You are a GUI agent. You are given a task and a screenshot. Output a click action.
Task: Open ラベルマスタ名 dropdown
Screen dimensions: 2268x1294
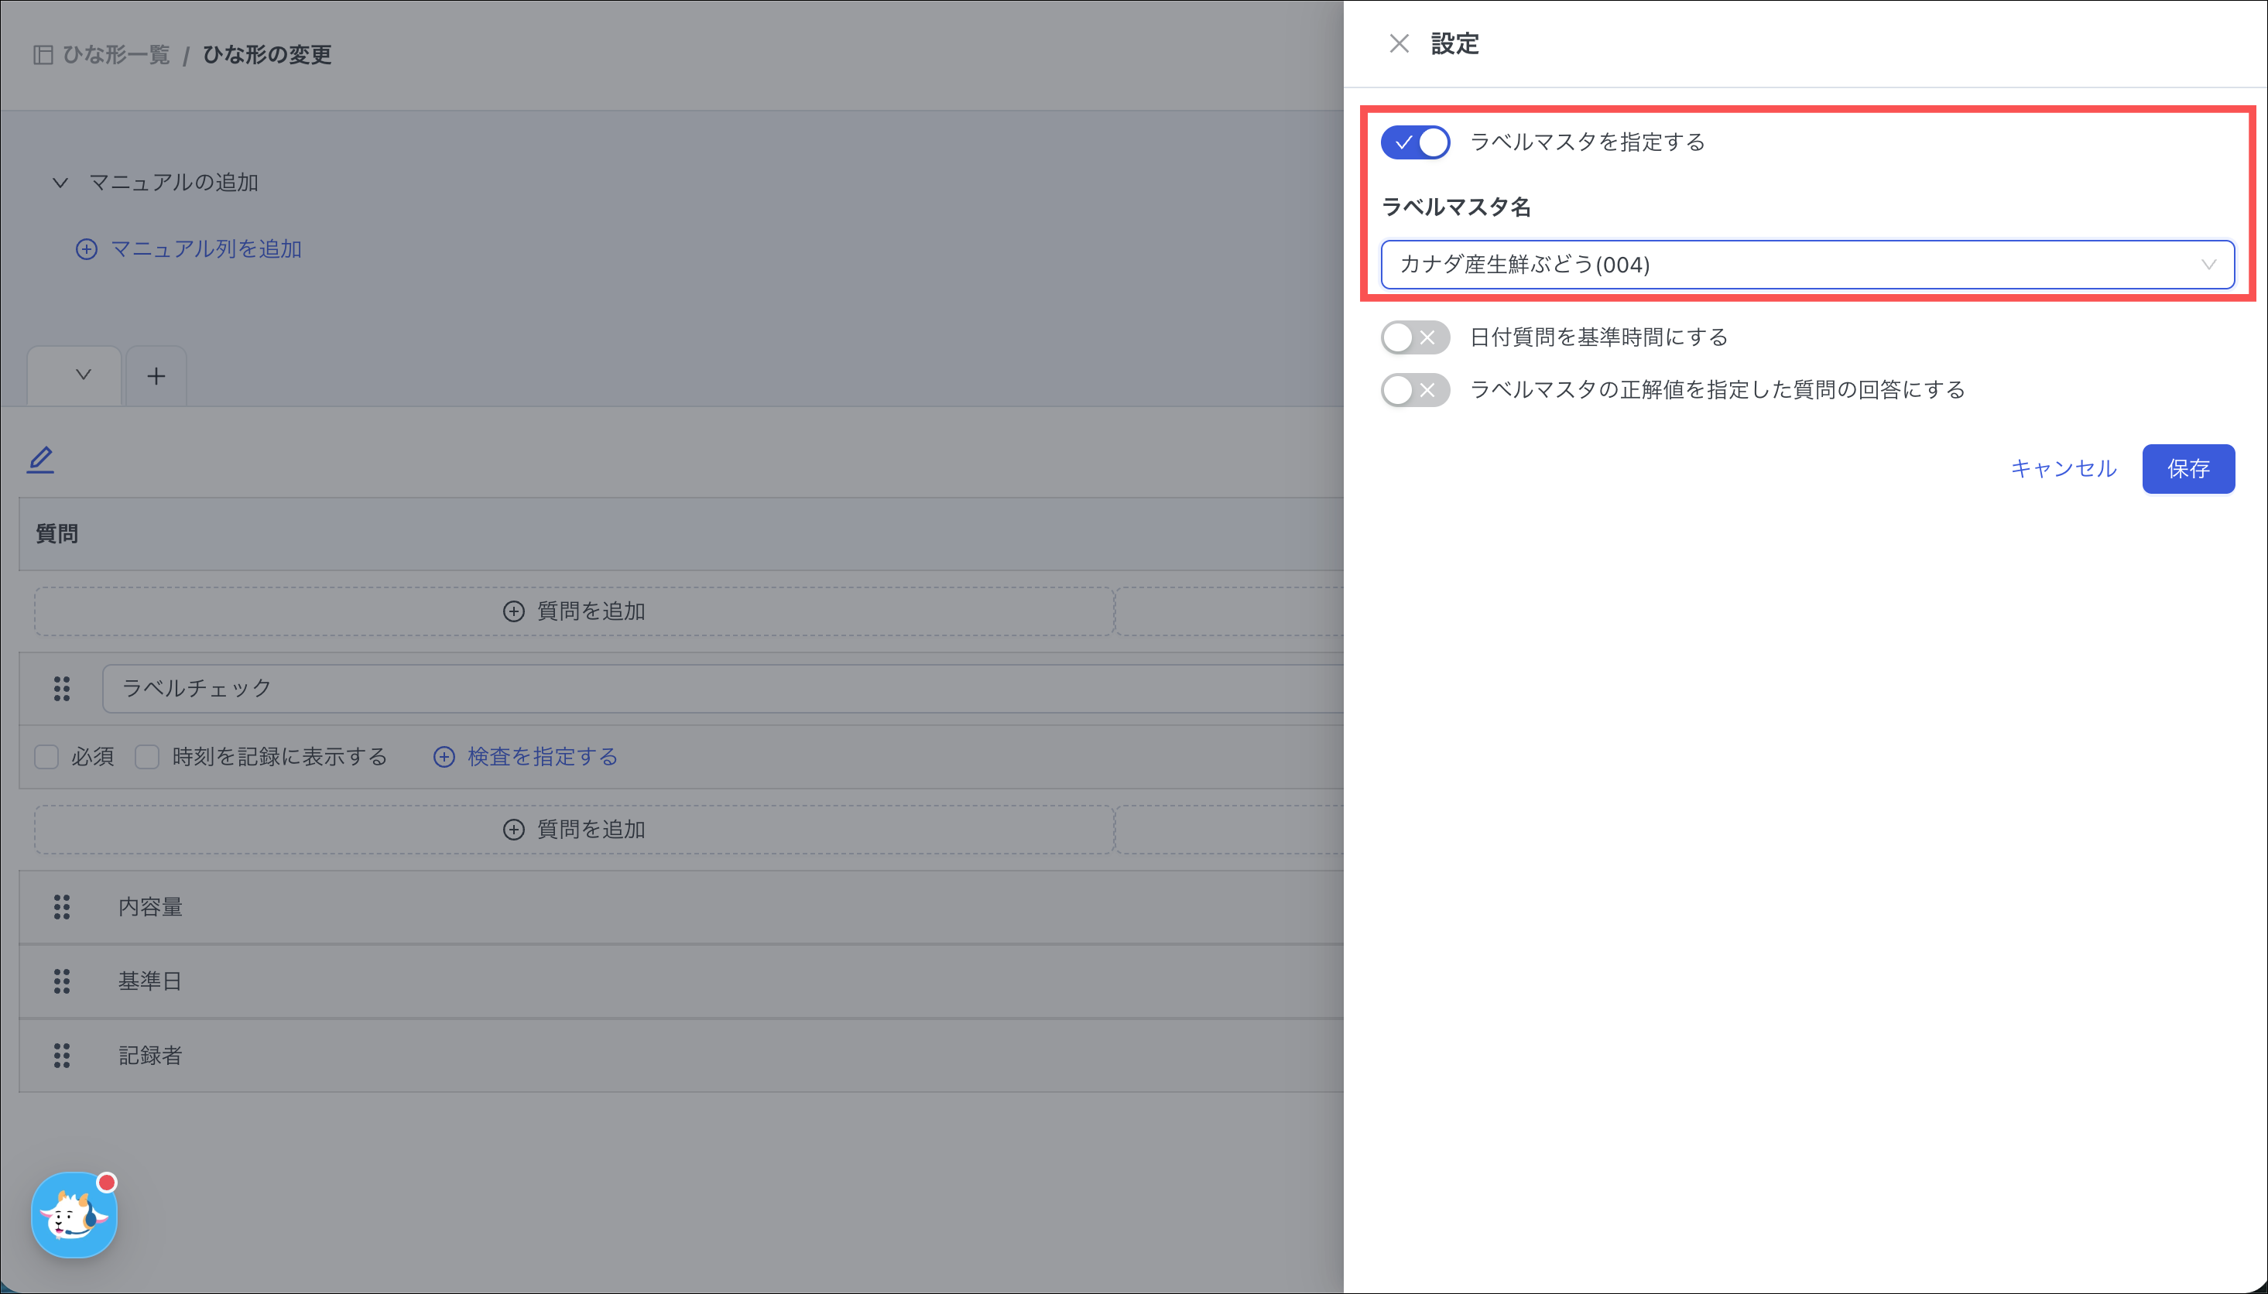tap(1806, 265)
